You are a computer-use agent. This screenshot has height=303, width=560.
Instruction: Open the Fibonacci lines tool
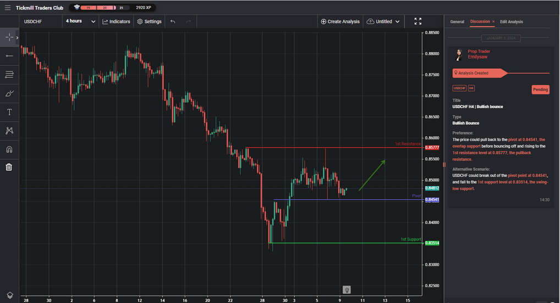pyautogui.click(x=9, y=75)
